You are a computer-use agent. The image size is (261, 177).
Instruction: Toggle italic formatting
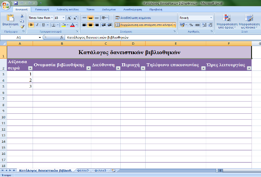pos(37,25)
